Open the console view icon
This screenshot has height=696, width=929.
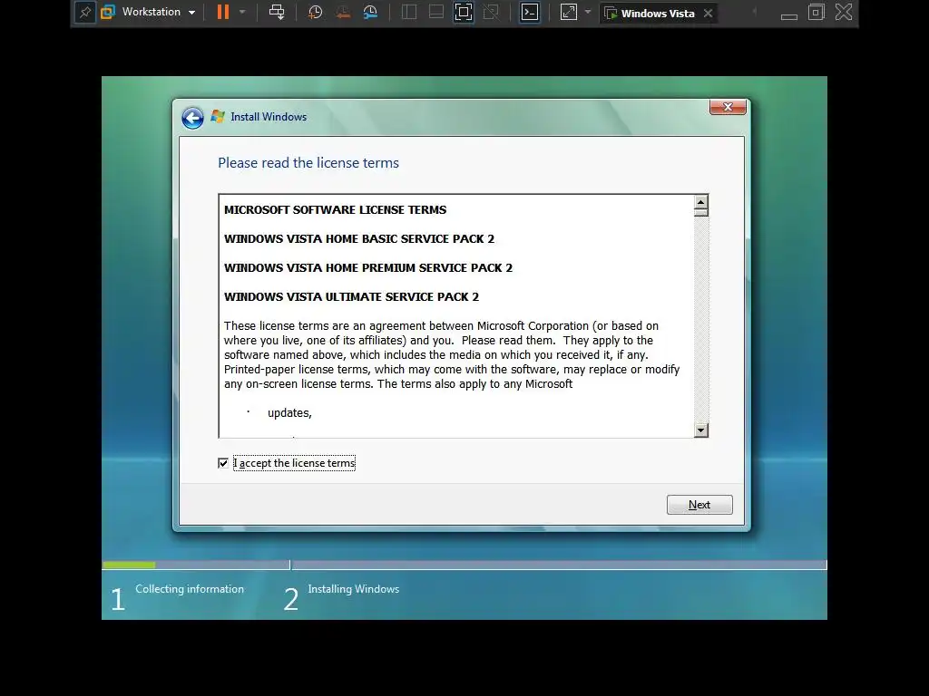(530, 12)
